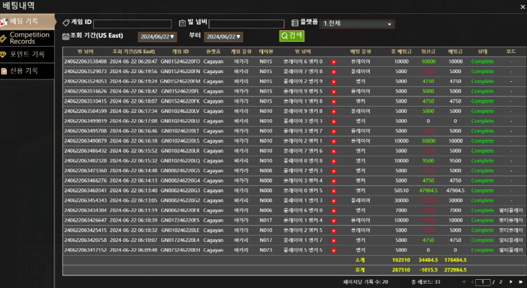Play replay for bill 240622063482328
The image size is (527, 288).
pyautogui.click(x=334, y=161)
